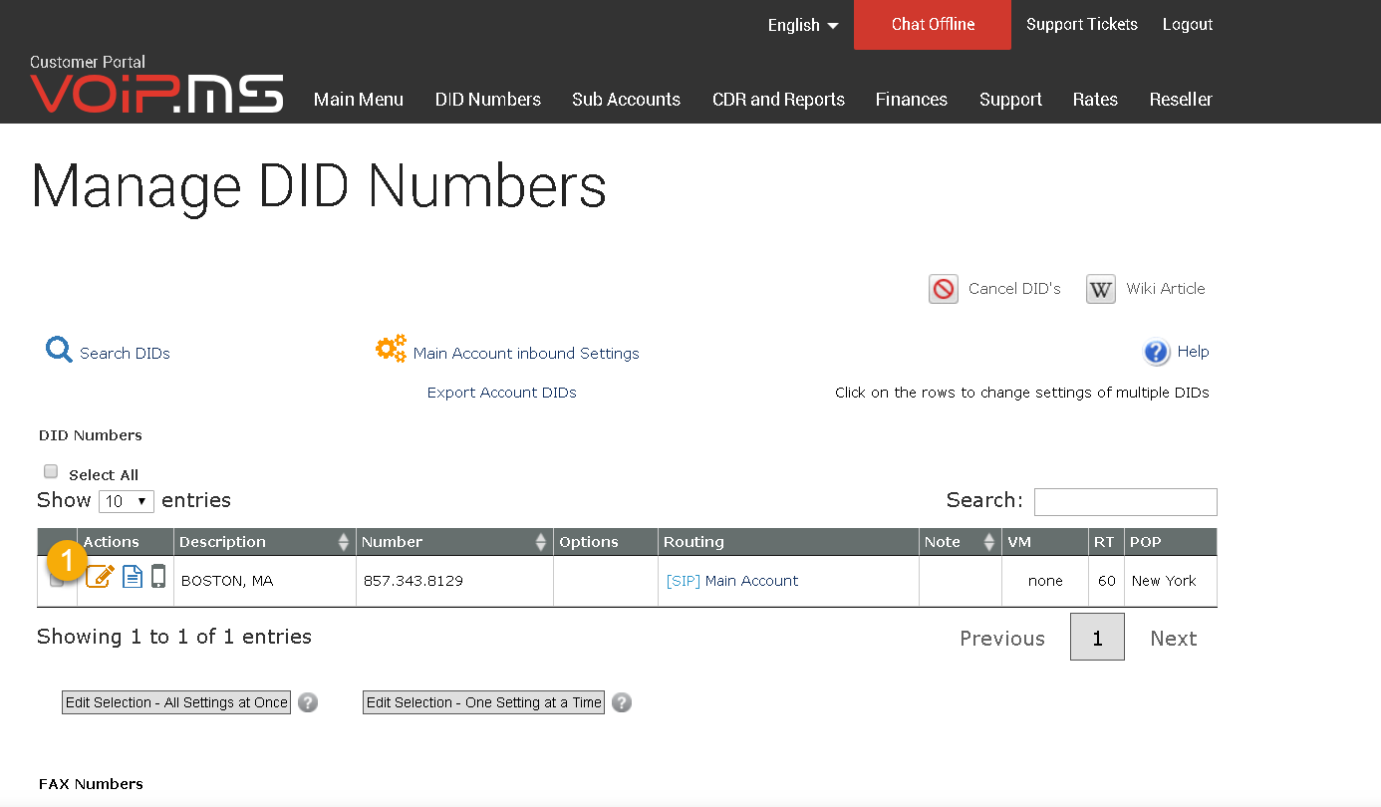Open the Wiki Article W icon
The width and height of the screenshot is (1381, 807).
click(1101, 289)
